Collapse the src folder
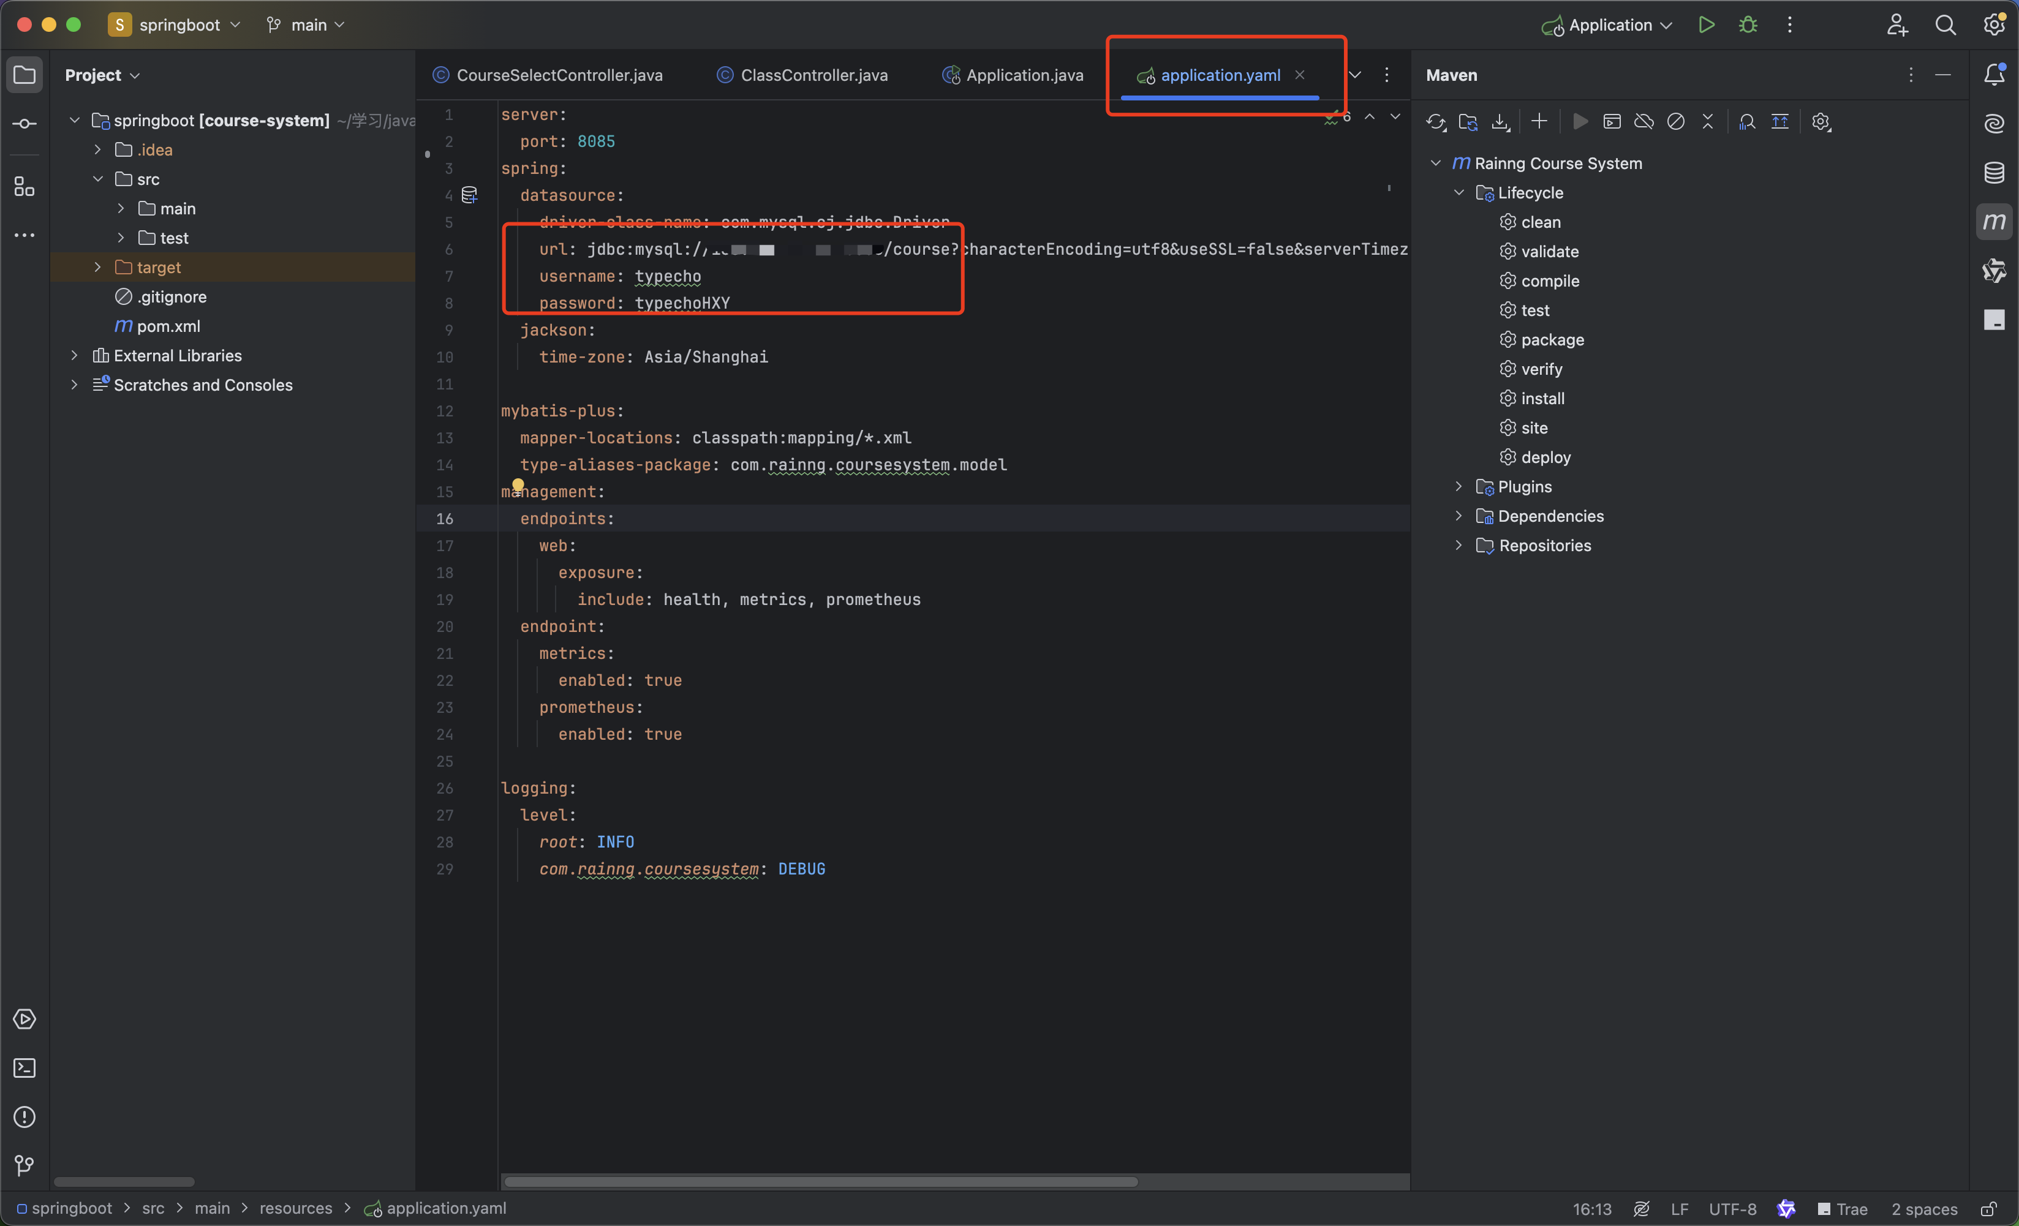This screenshot has width=2019, height=1226. point(97,179)
